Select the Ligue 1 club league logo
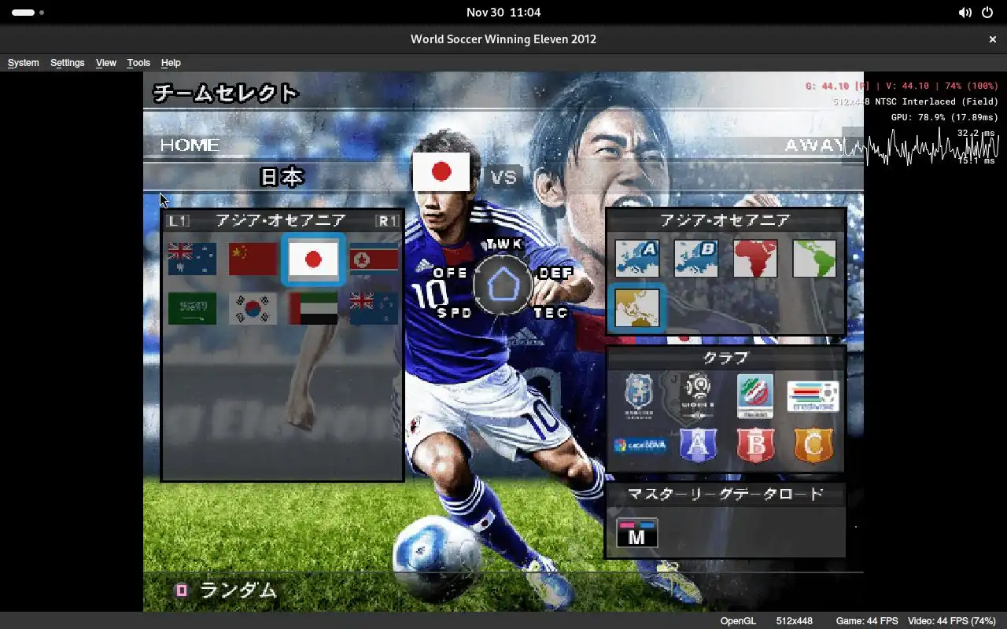 pos(698,396)
